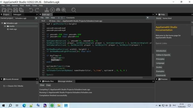Open the Help panel Home button
The width and height of the screenshot is (193, 108).
159,18
